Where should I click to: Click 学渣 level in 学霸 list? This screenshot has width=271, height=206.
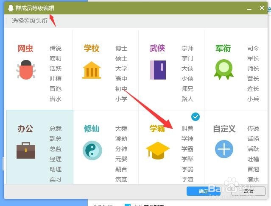coord(187,180)
